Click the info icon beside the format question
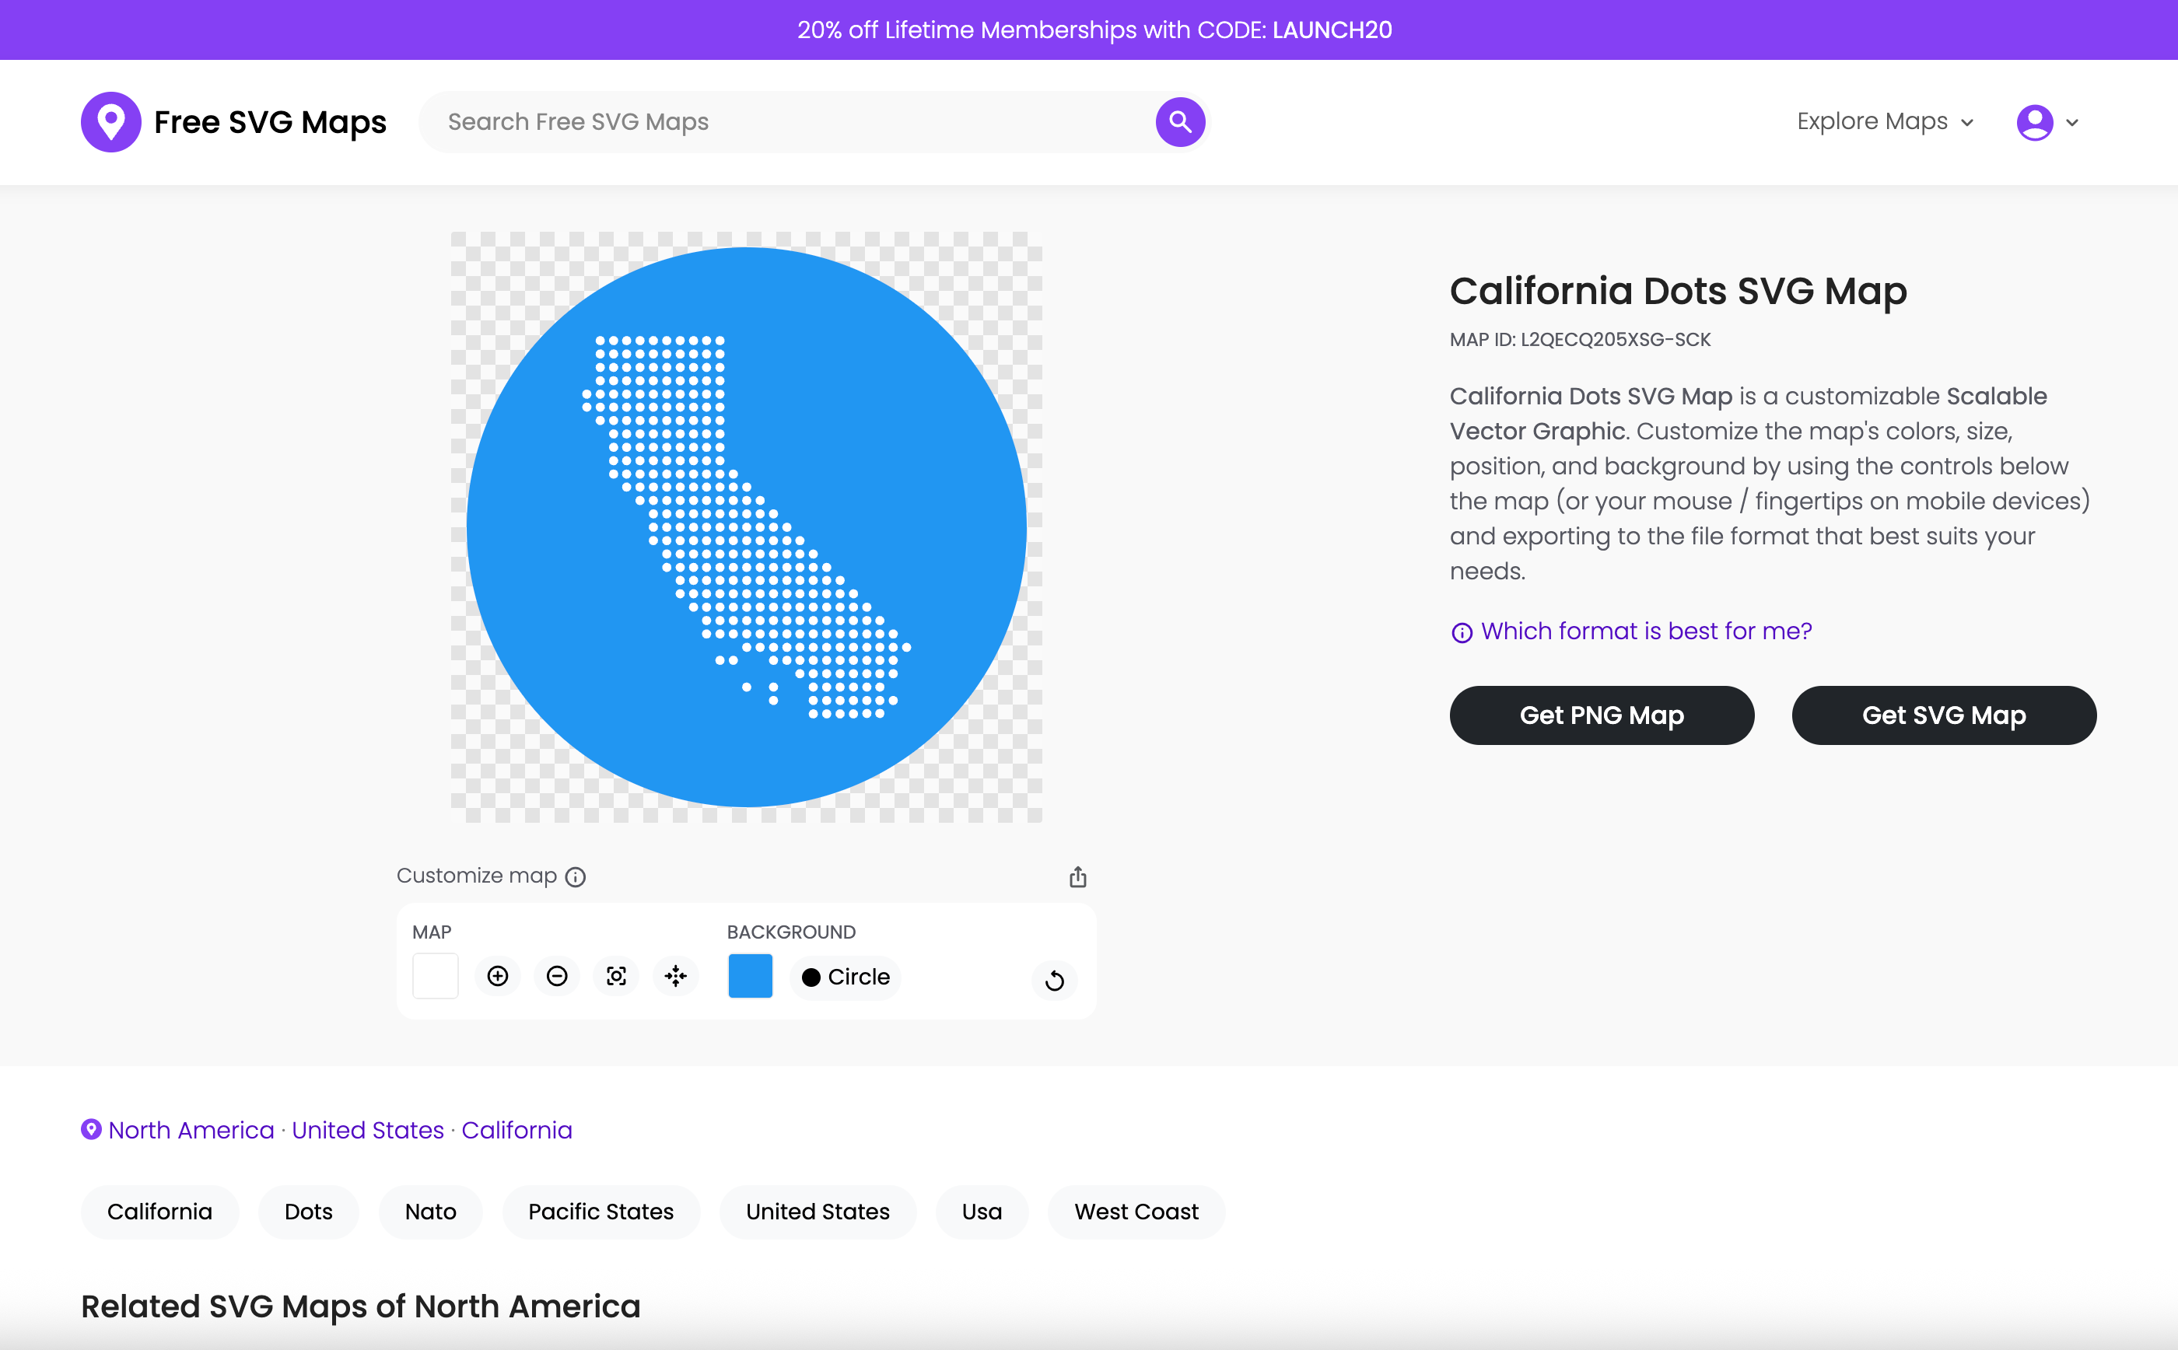This screenshot has height=1350, width=2178. click(x=1461, y=632)
